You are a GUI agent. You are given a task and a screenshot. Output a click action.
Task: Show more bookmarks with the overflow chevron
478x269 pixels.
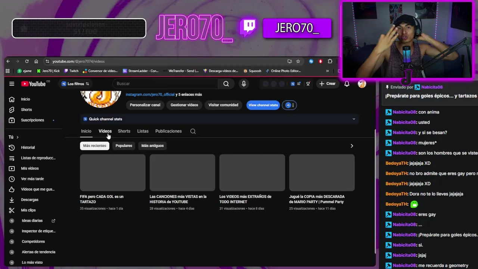coord(328,71)
